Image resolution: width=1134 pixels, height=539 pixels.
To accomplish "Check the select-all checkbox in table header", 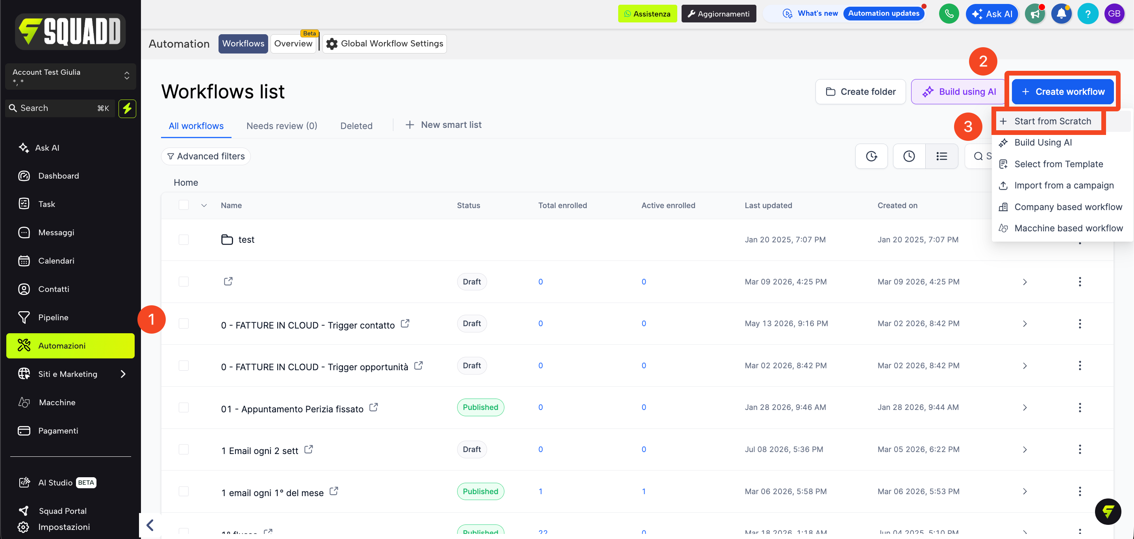I will click(183, 205).
